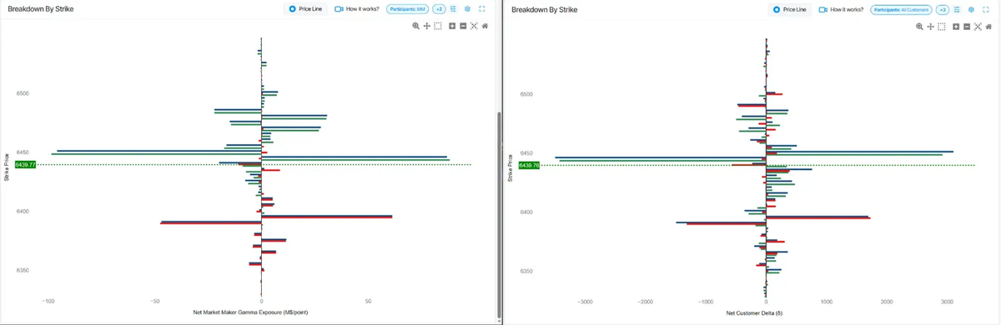Click the video camera icon on Delta chart

tap(823, 9)
